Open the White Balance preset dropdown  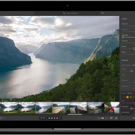pyautogui.click(x=134, y=65)
